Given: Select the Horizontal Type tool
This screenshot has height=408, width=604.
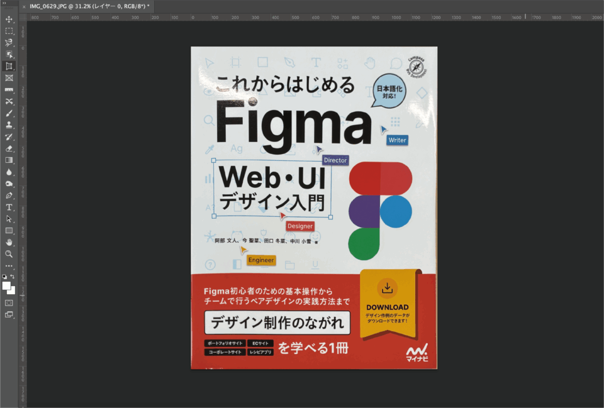Looking at the screenshot, I should tap(9, 207).
